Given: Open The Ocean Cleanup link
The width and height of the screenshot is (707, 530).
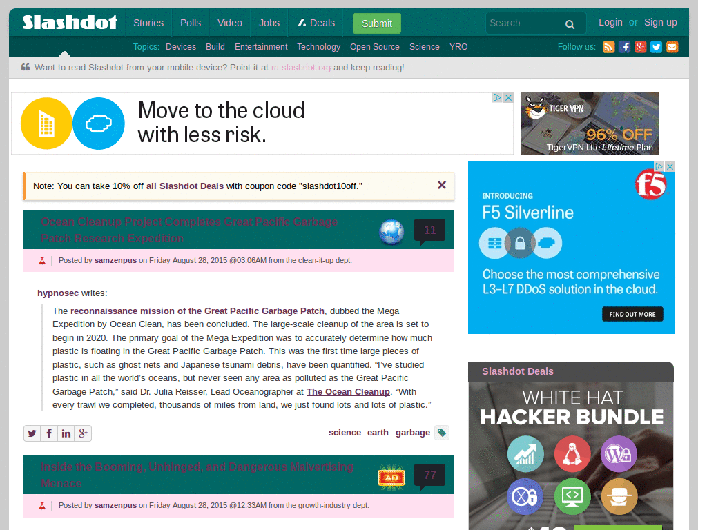Looking at the screenshot, I should [x=348, y=392].
